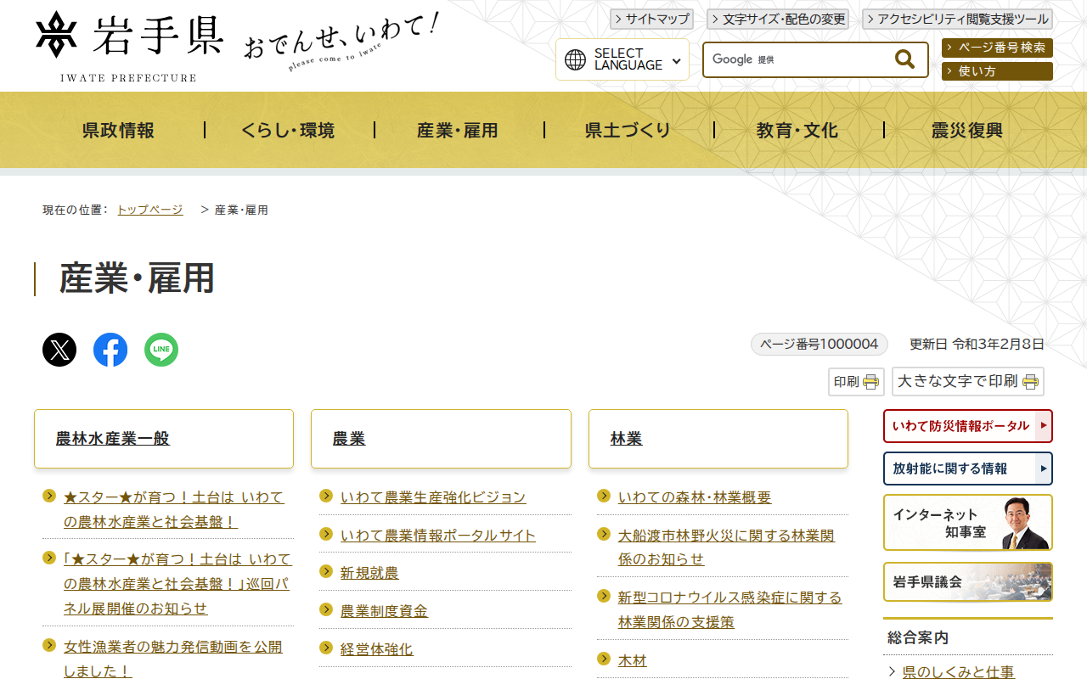1087x679 pixels.
Task: Open ページ番号検索
Action: [997, 48]
